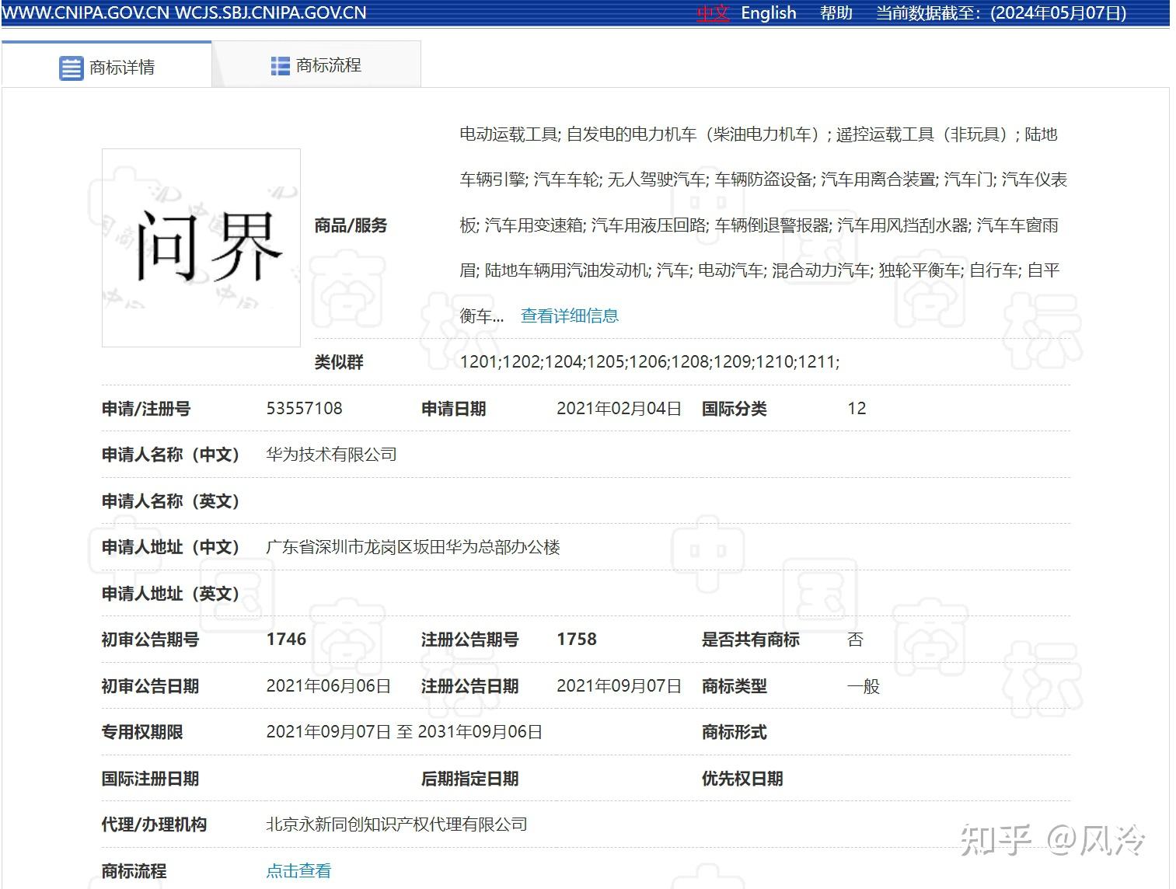The height and width of the screenshot is (889, 1176).
Task: Click the WWW.CNIPA.GOV.CN header text
Action: [x=85, y=13]
